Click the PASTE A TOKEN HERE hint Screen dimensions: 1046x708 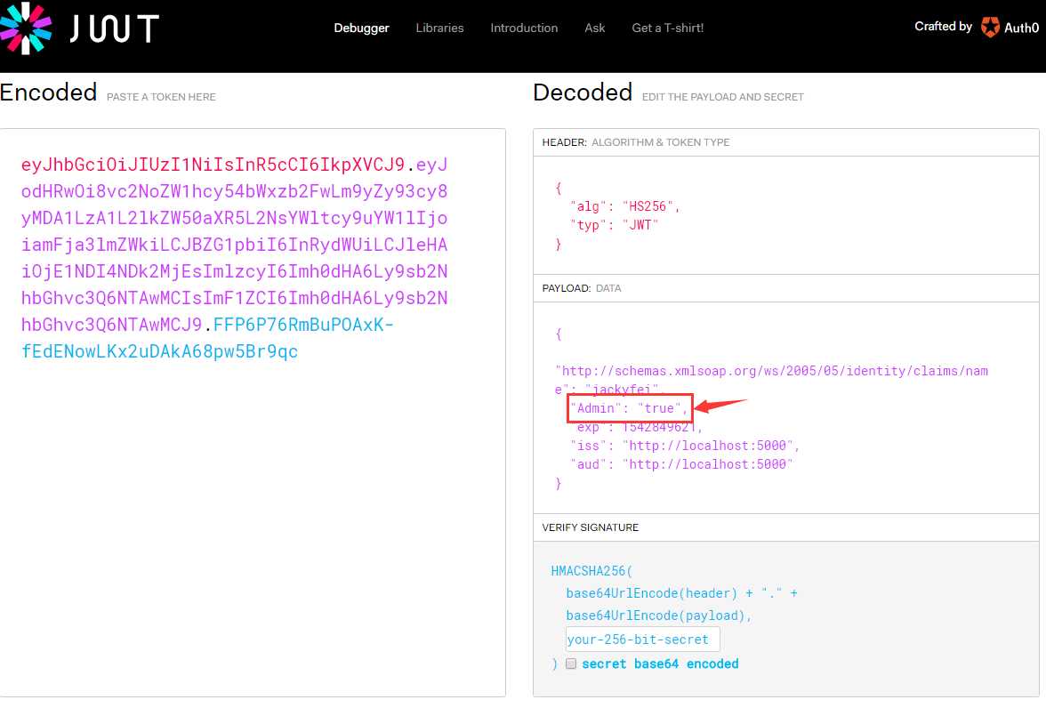coord(162,97)
